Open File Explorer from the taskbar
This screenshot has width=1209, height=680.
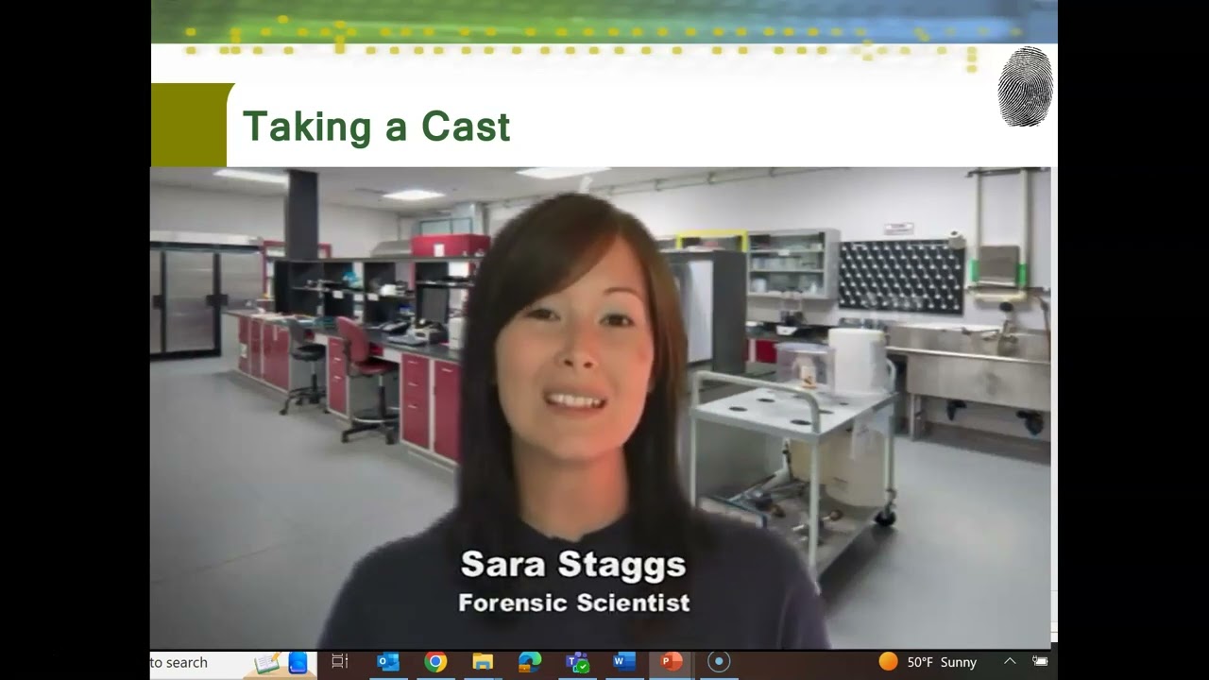[483, 662]
